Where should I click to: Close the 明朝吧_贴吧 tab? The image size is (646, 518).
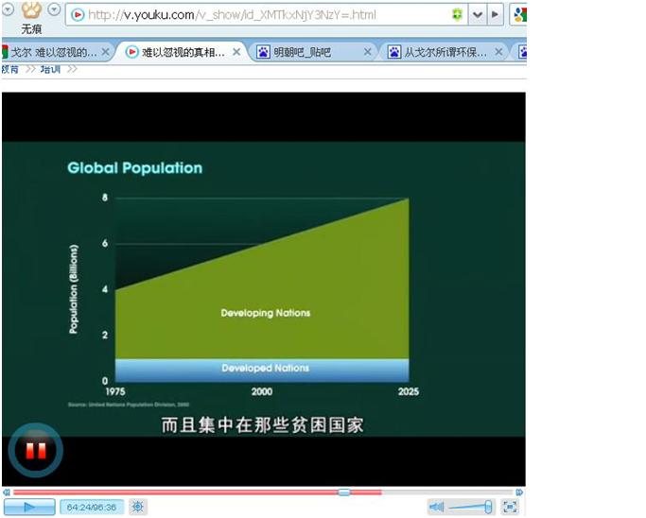click(x=368, y=52)
